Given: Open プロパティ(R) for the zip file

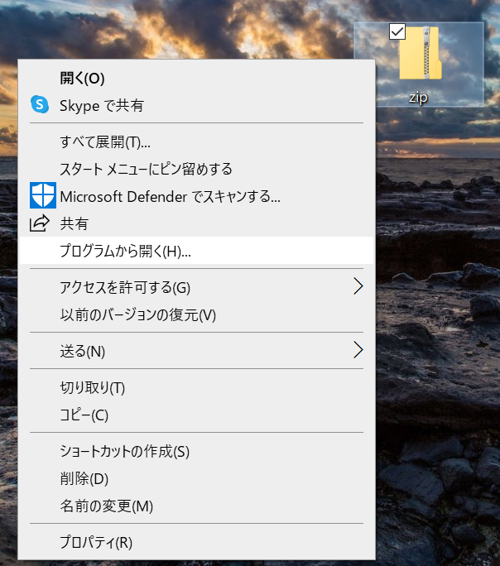Looking at the screenshot, I should pos(197,542).
